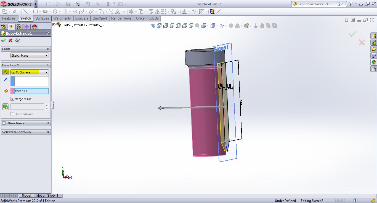Screen dimensions: 377x203
Task: Open the Evaluate tab
Action: coord(82,18)
